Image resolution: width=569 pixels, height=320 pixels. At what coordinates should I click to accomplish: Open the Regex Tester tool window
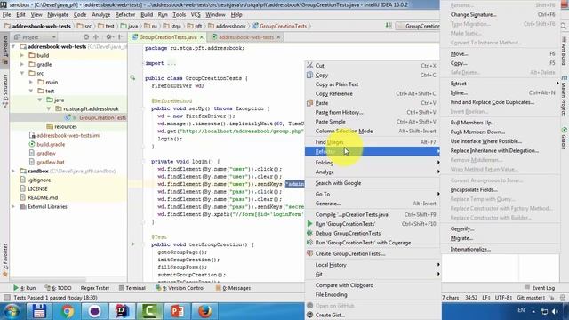[x=95, y=288]
